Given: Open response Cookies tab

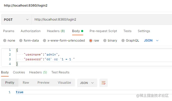Looking at the screenshot, I should click(19, 72).
